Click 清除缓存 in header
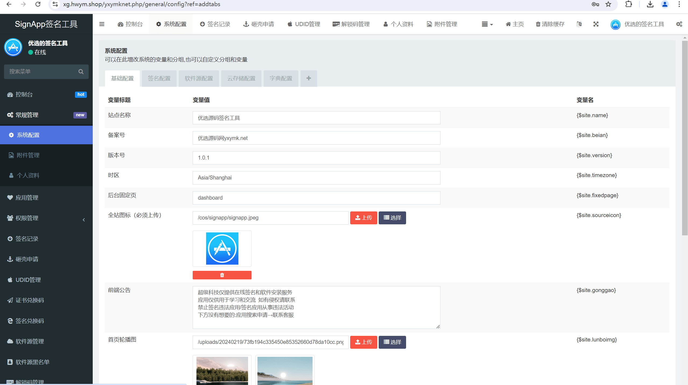This screenshot has height=385, width=688. tap(550, 24)
